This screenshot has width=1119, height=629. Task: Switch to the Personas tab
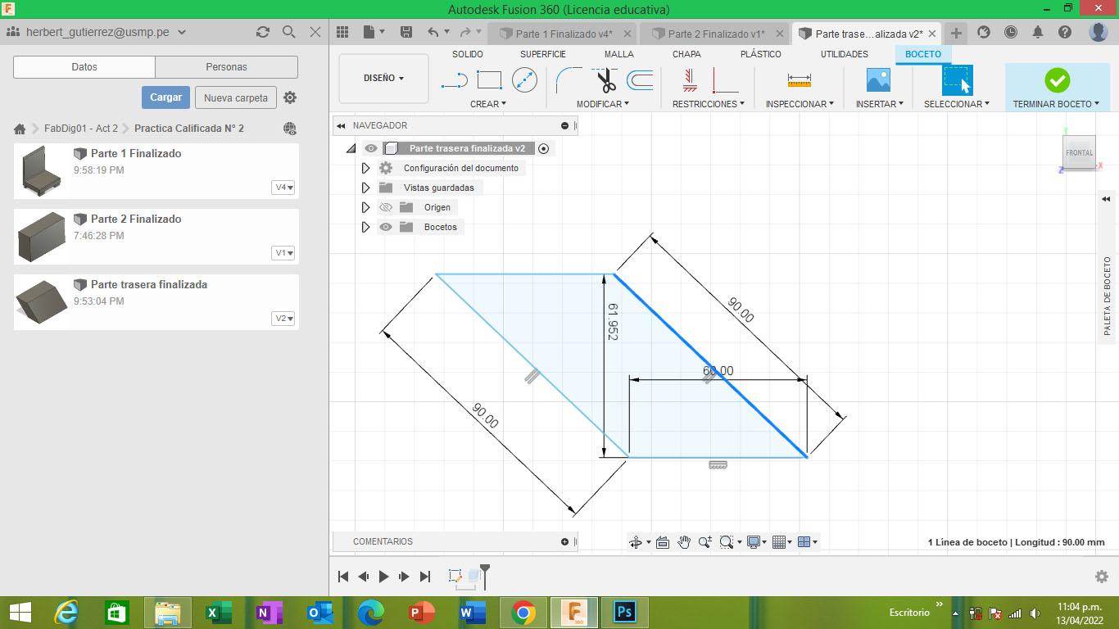[x=226, y=67]
